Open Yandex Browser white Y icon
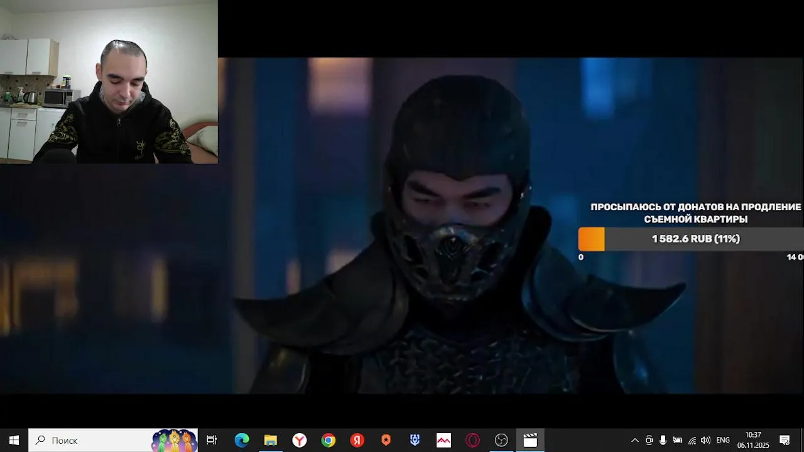This screenshot has width=804, height=452. [x=300, y=440]
